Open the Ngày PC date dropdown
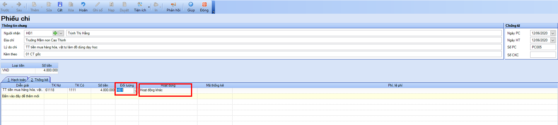The image size is (558, 125). (553, 33)
